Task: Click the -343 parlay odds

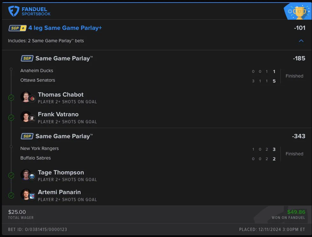Action: 299,136
